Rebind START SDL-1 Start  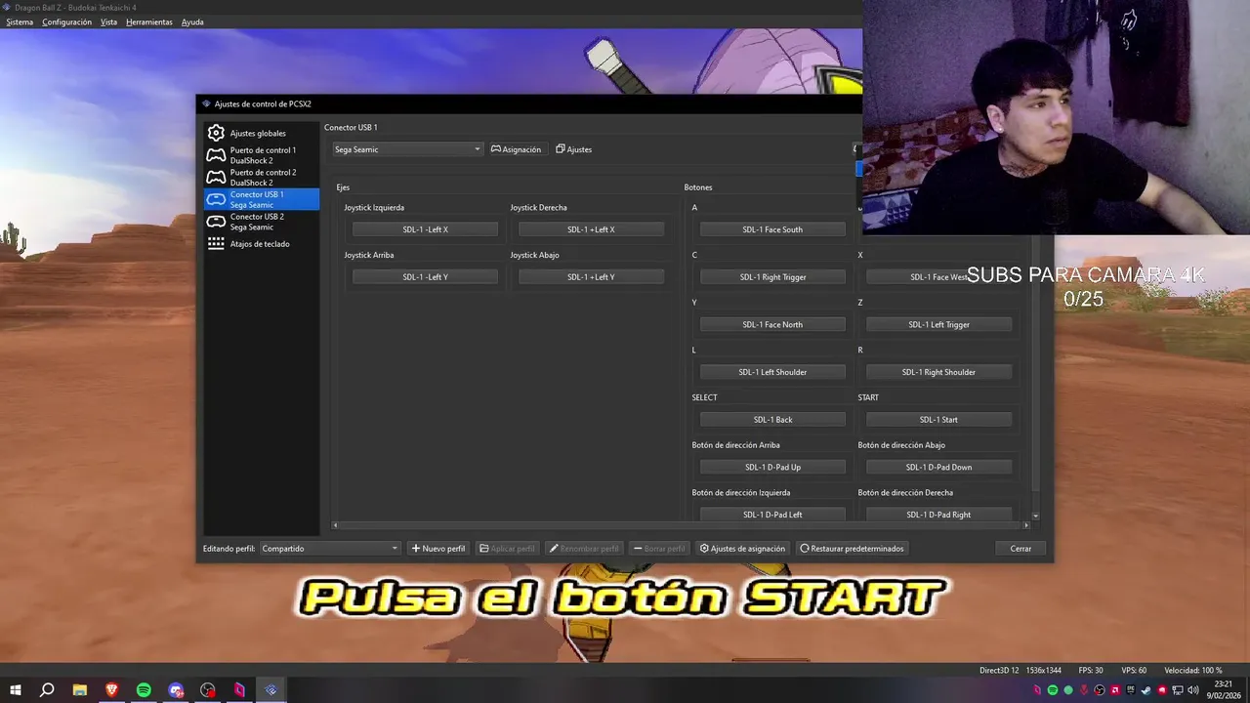pos(938,420)
